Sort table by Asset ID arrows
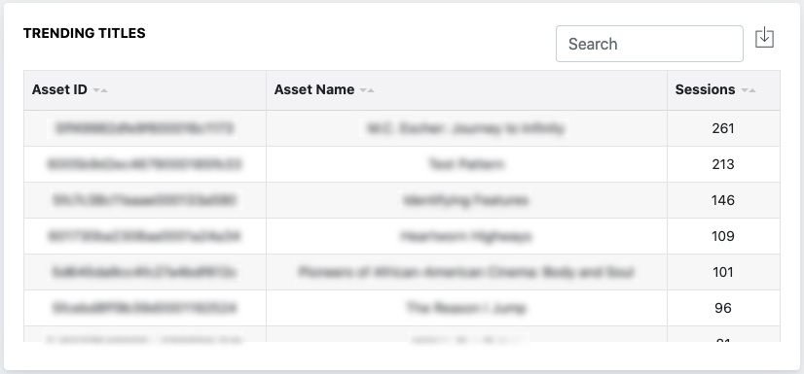The image size is (804, 374). [100, 90]
